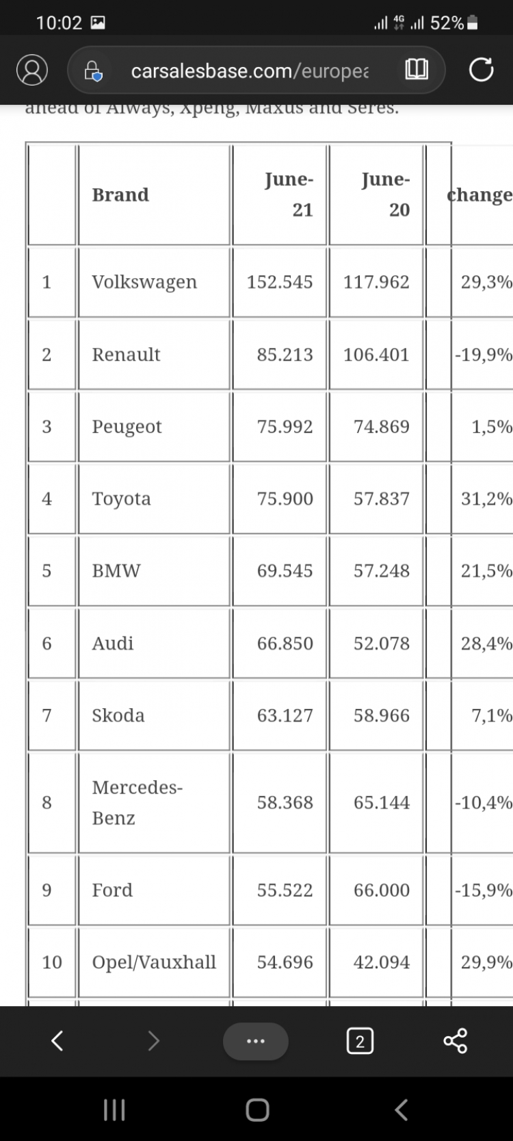
Task: Tap the site security lock icon
Action: point(93,71)
